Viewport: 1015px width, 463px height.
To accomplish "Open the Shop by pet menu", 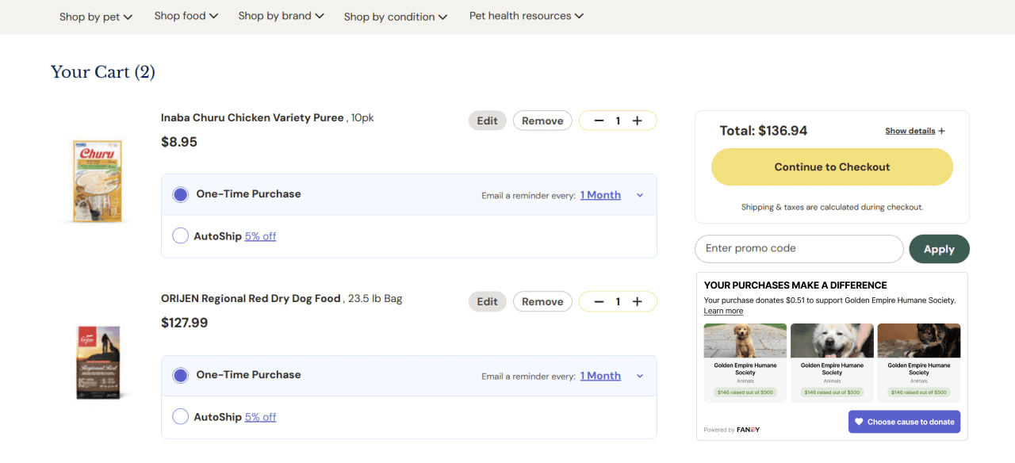I will click(96, 17).
